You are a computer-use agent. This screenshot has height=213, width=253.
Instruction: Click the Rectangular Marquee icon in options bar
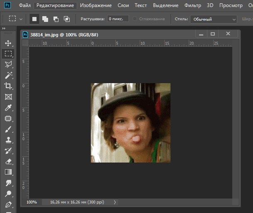12,19
